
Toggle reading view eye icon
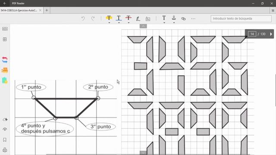[5, 129]
